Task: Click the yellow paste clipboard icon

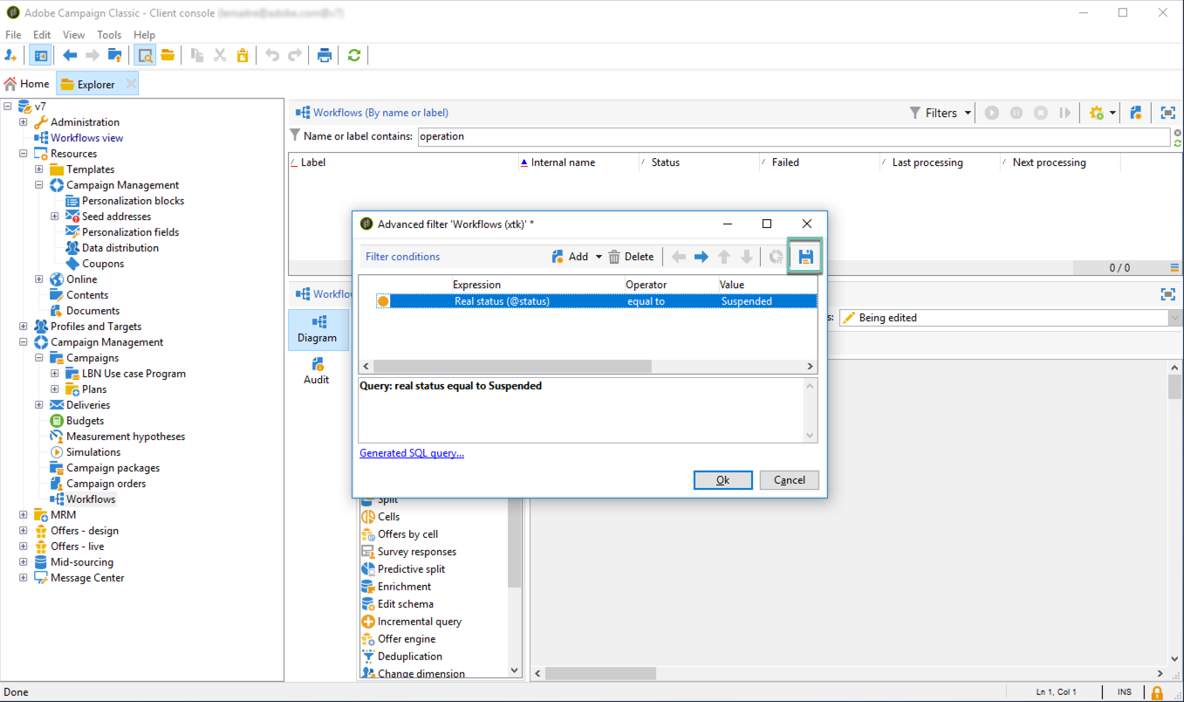Action: [x=243, y=55]
